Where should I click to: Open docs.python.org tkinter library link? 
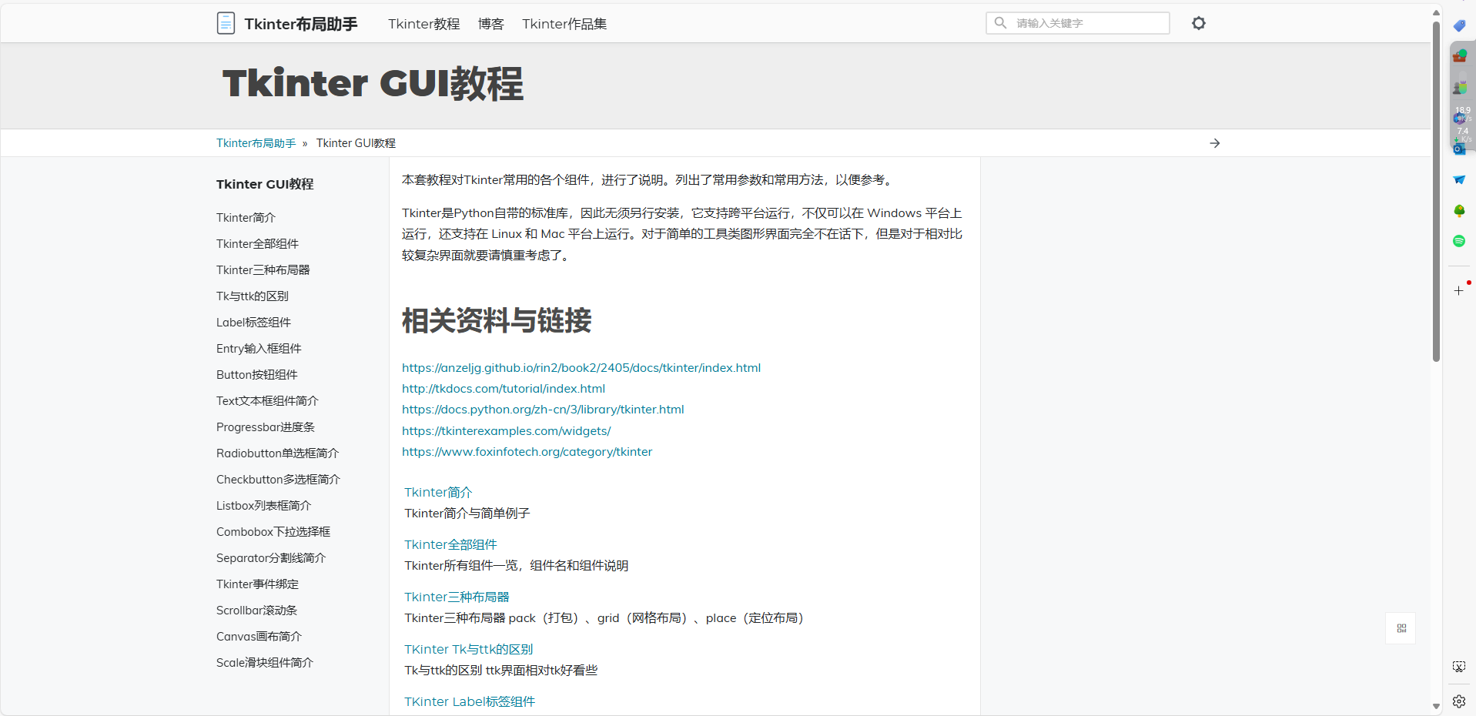coord(543,410)
